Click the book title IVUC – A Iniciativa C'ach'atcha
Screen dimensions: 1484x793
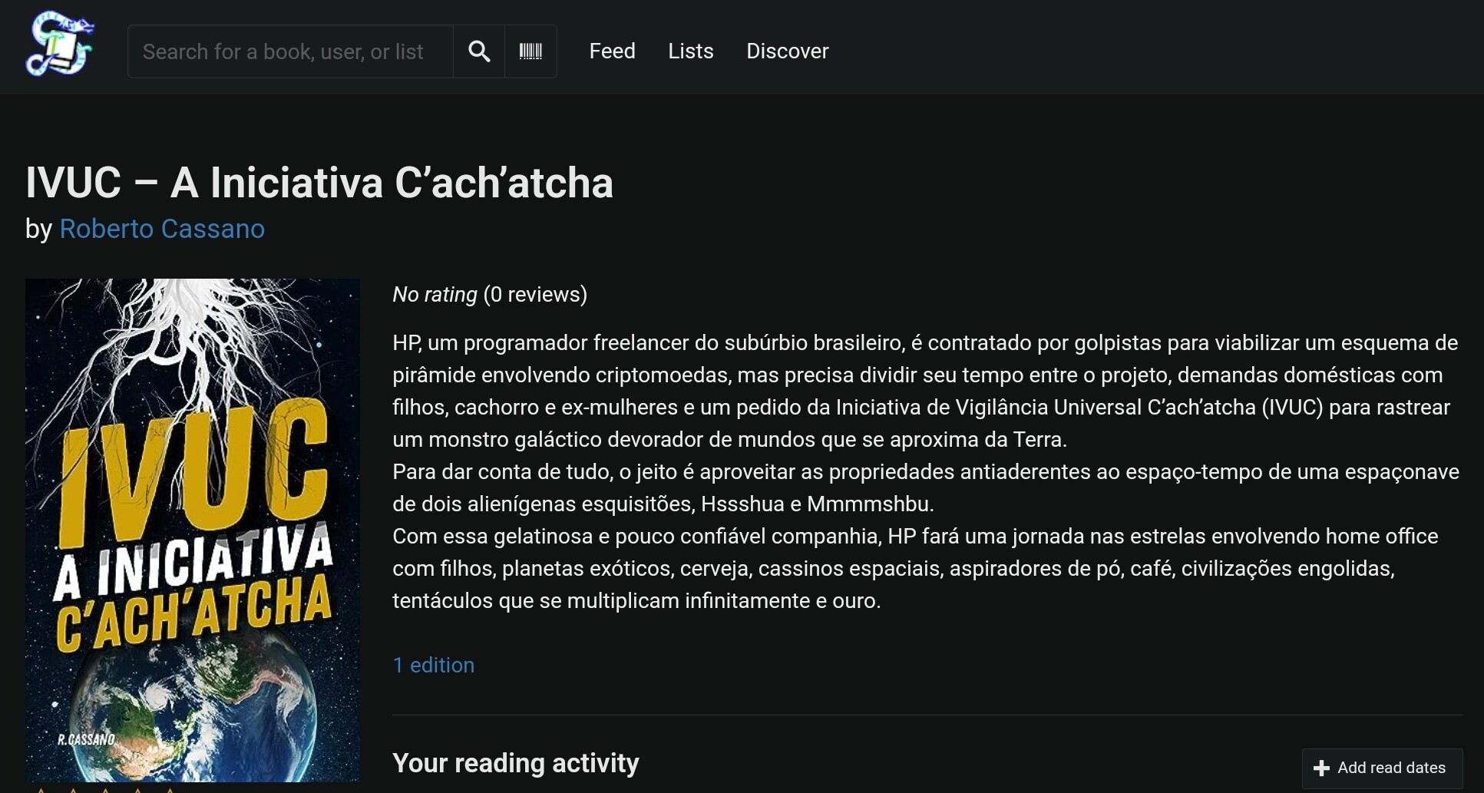point(319,183)
